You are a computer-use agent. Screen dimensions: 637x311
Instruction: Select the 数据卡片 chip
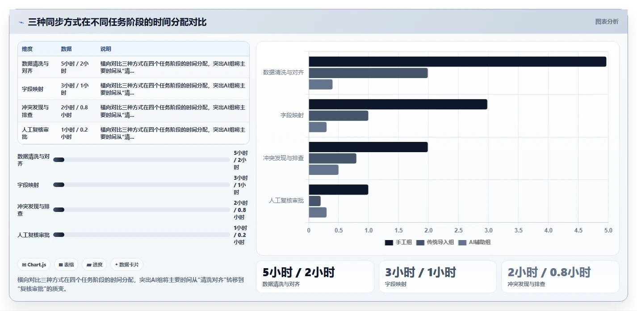pos(127,265)
